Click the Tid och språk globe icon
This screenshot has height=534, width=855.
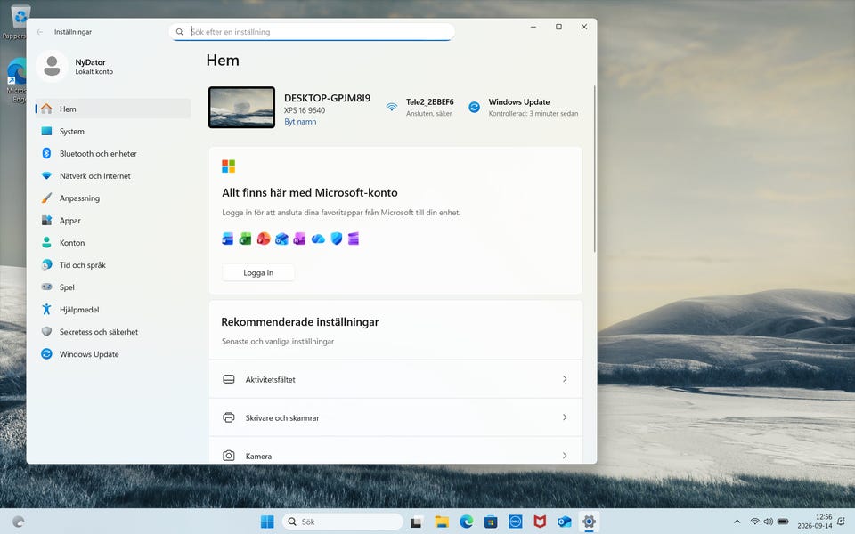(x=47, y=265)
